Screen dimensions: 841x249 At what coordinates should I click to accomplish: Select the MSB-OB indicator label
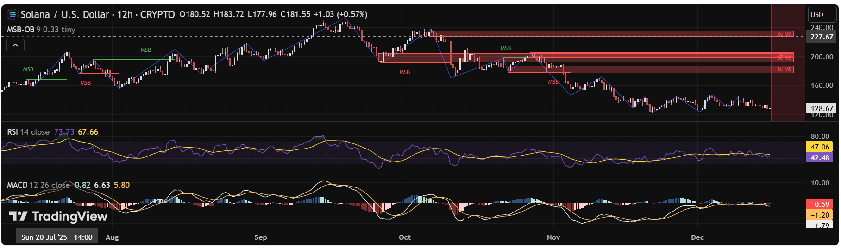[20, 30]
